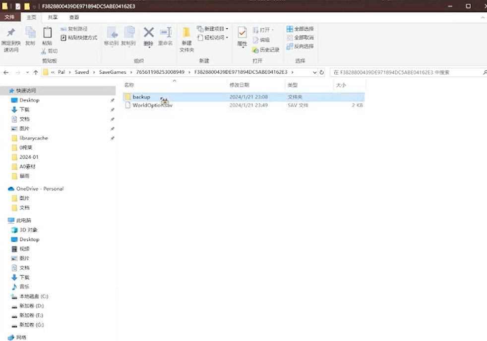The image size is (487, 341).
Task: Switch to the View (查看) ribbon tab
Action: tap(74, 17)
